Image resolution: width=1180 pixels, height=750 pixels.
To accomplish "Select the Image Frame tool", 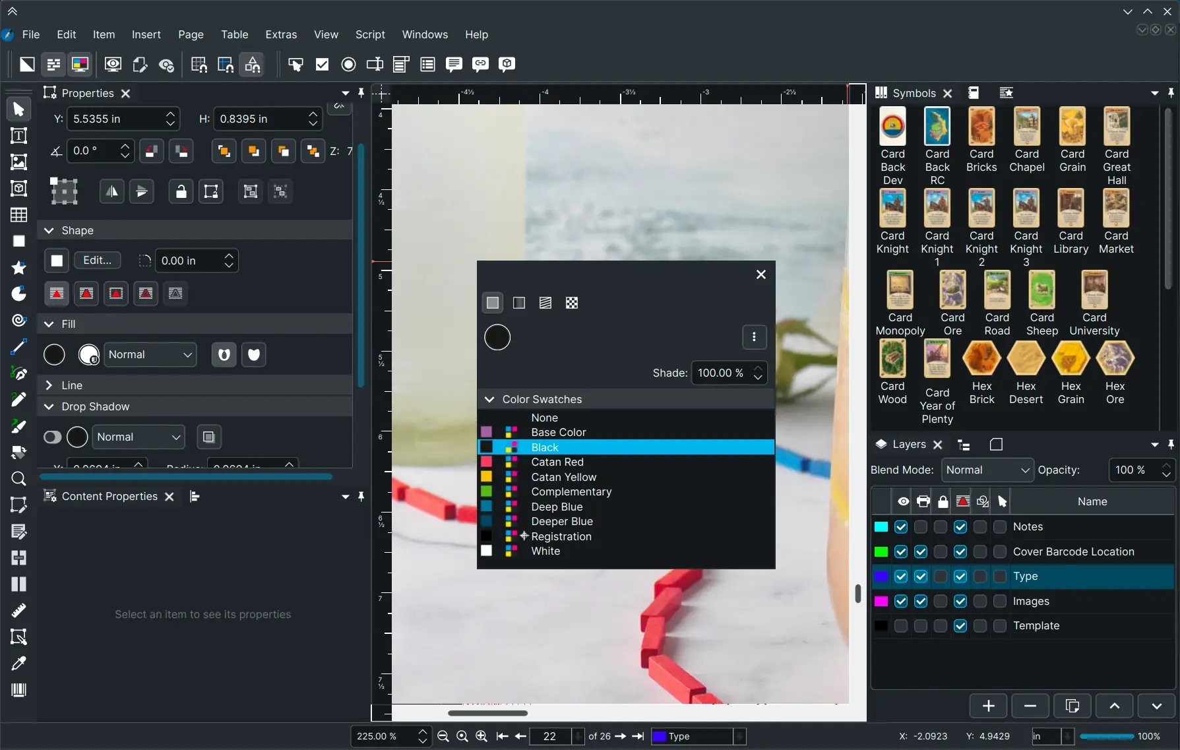I will click(x=18, y=162).
